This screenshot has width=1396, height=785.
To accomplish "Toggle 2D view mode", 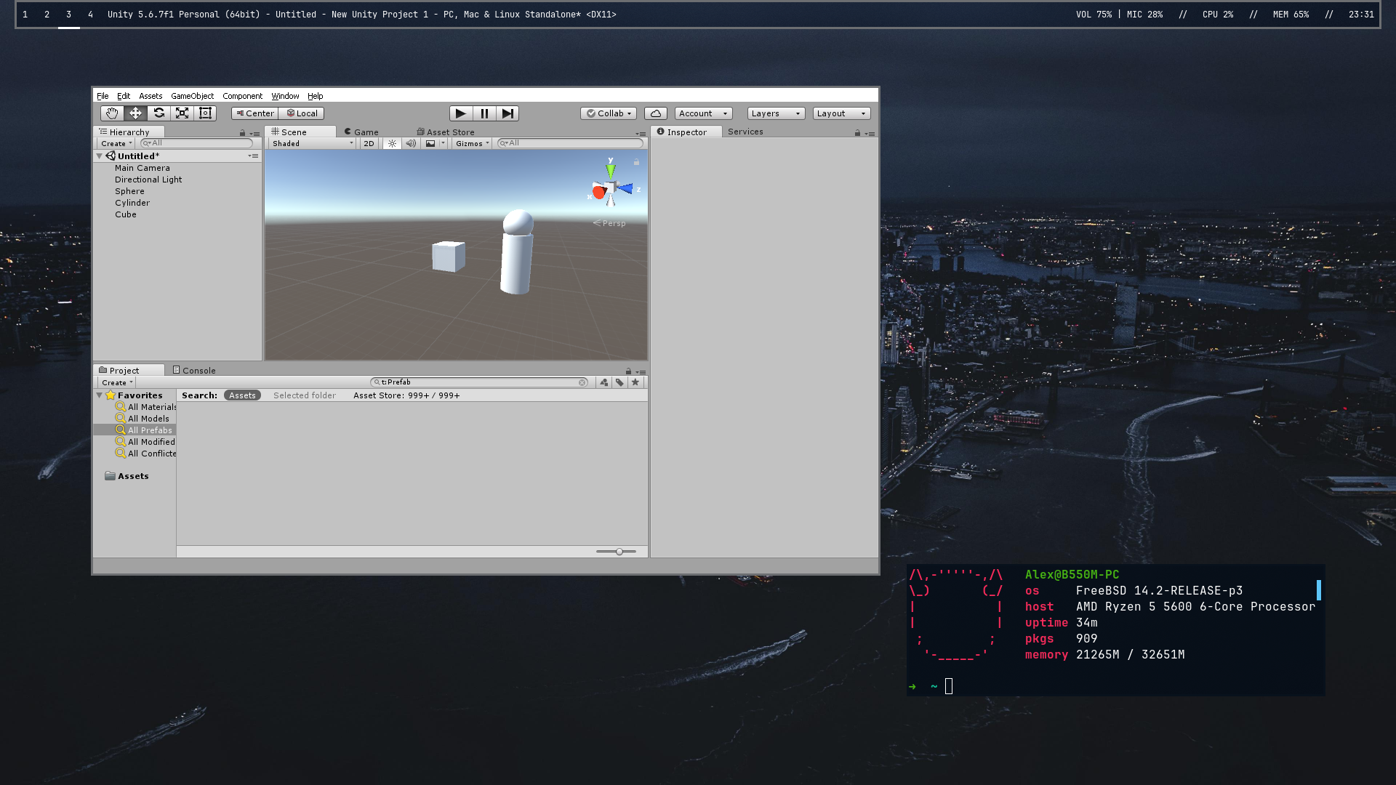I will click(369, 144).
